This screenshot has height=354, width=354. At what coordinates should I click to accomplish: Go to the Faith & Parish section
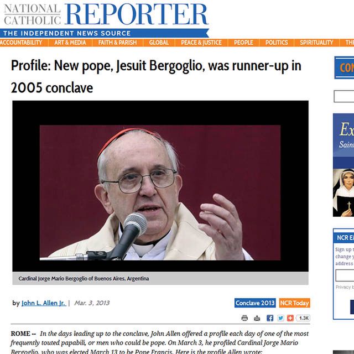[x=117, y=43]
